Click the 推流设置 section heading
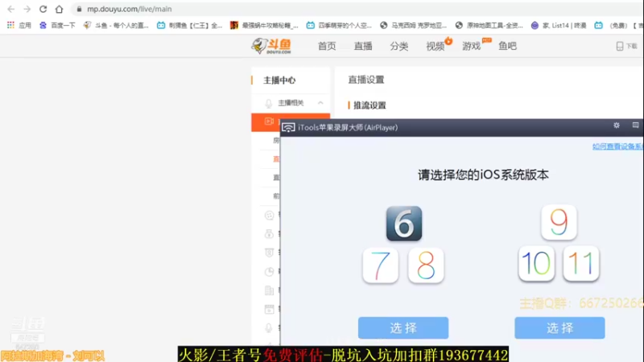Image resolution: width=644 pixels, height=362 pixels. (369, 105)
